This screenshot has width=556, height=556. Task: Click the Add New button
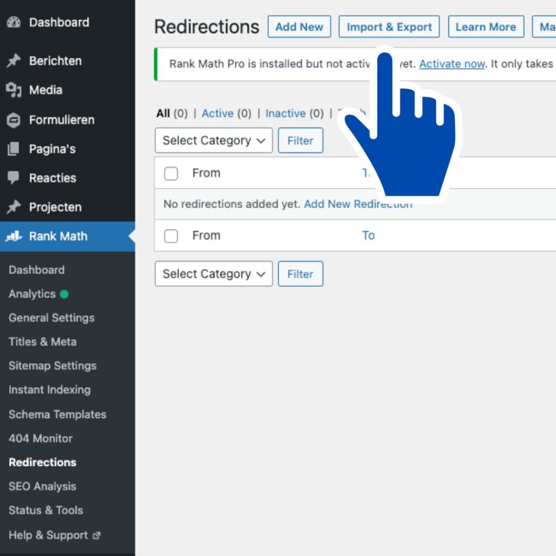299,26
